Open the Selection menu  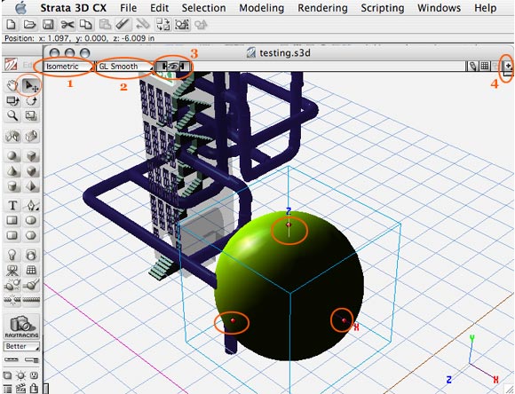tap(203, 8)
